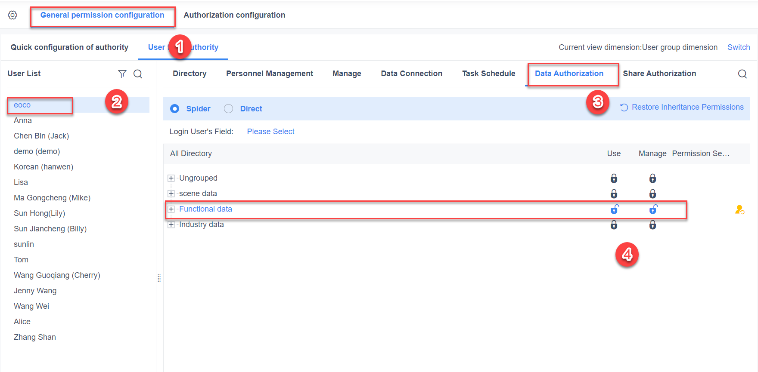The width and height of the screenshot is (758, 372).
Task: Open the Manage tab
Action: (347, 74)
